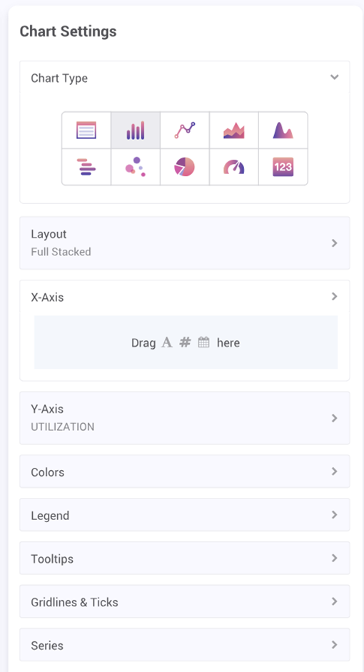Pick the area chart type icon
The image size is (364, 672).
tap(234, 131)
